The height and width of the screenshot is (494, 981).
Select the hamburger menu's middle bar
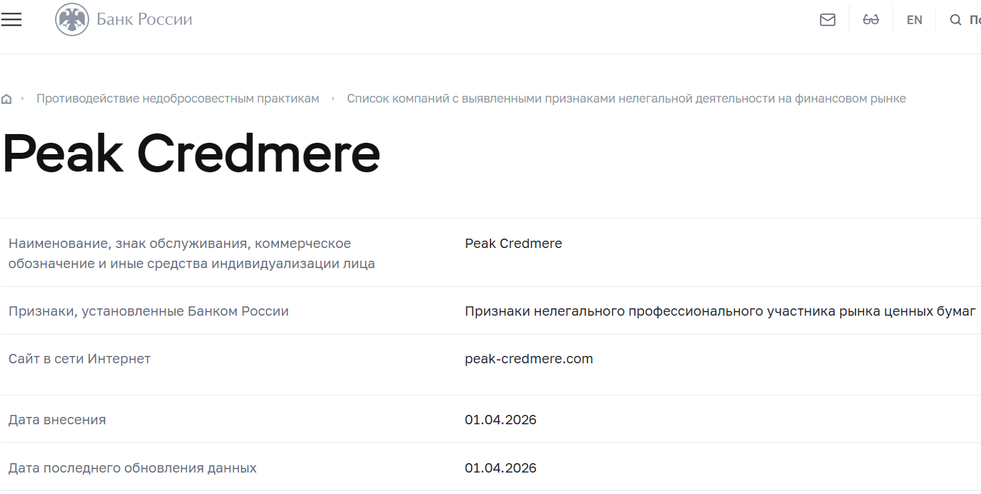11,19
